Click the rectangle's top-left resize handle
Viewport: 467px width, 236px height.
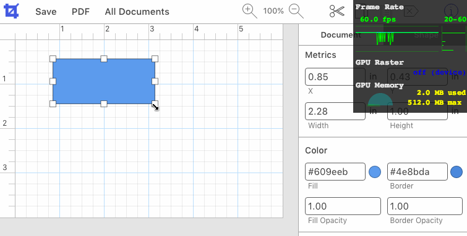(x=53, y=59)
